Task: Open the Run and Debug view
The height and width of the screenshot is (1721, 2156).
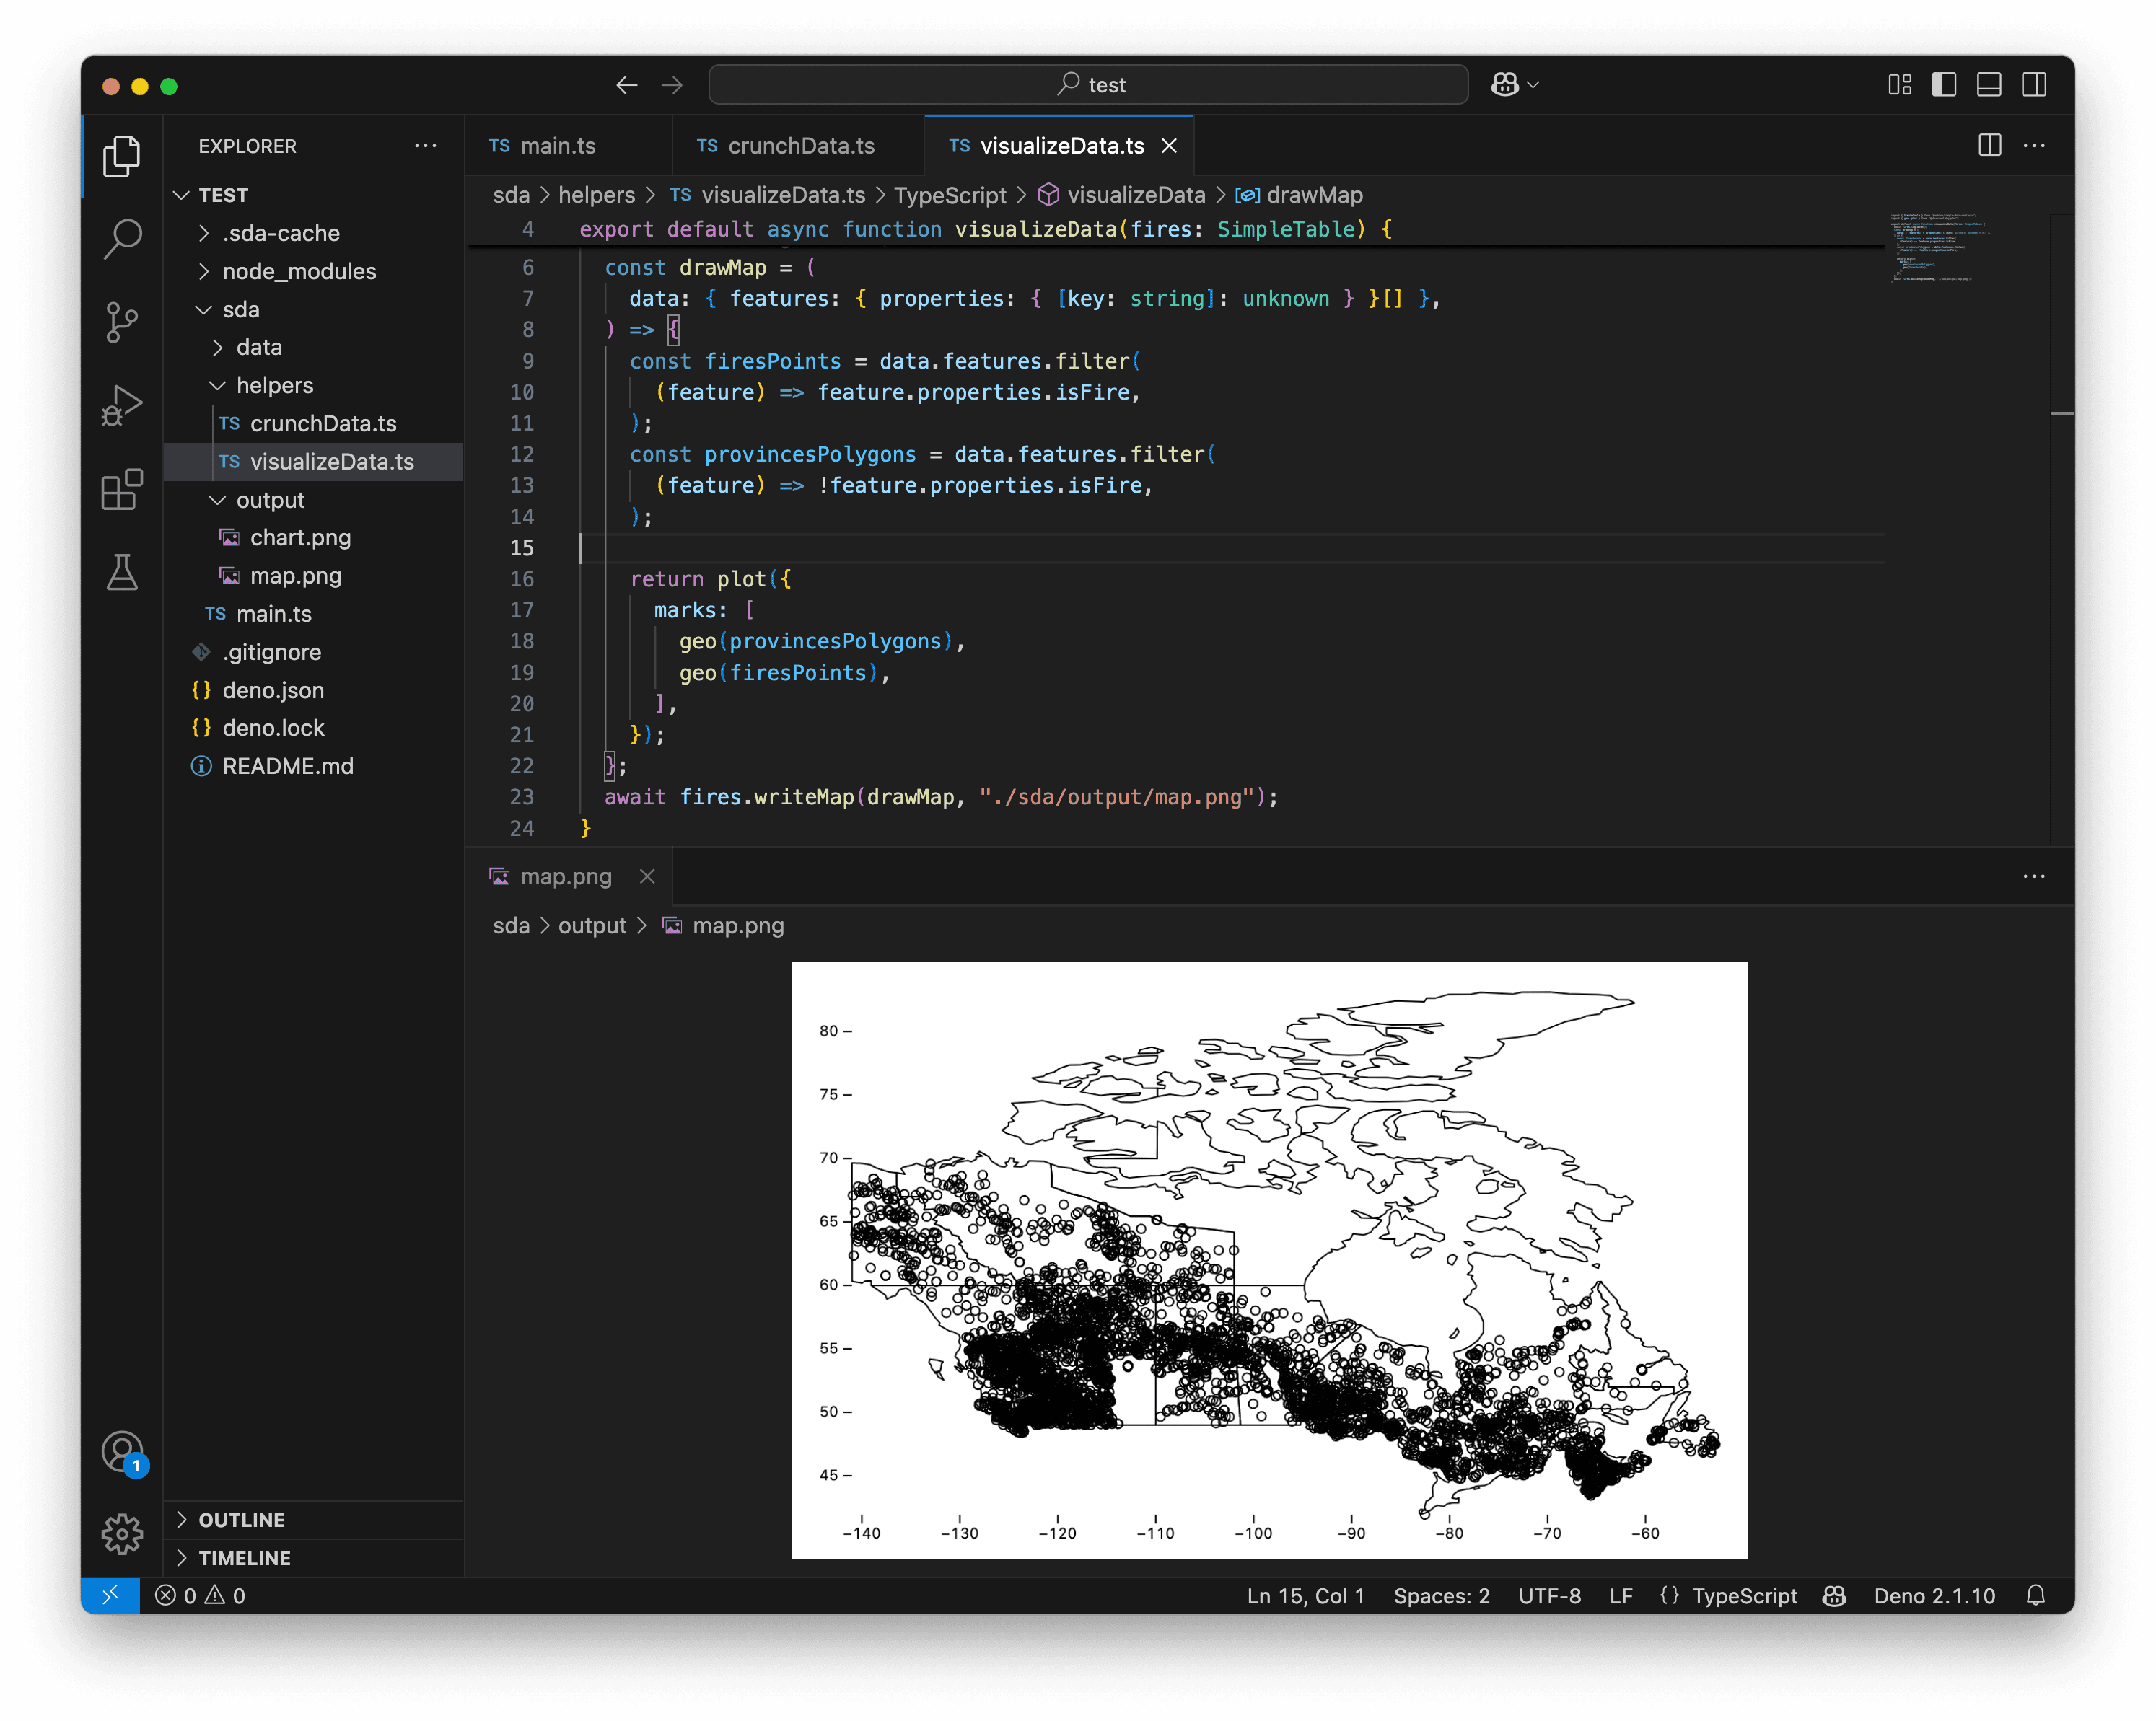Action: point(122,405)
